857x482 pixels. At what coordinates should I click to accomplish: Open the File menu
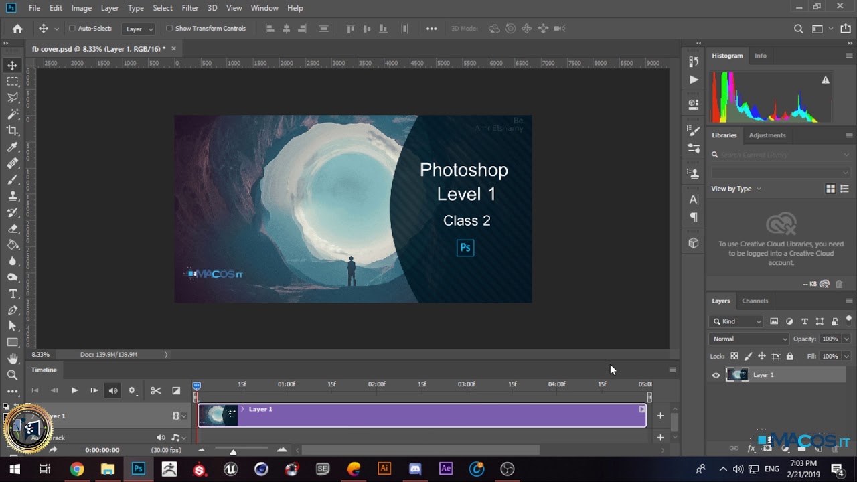click(35, 8)
